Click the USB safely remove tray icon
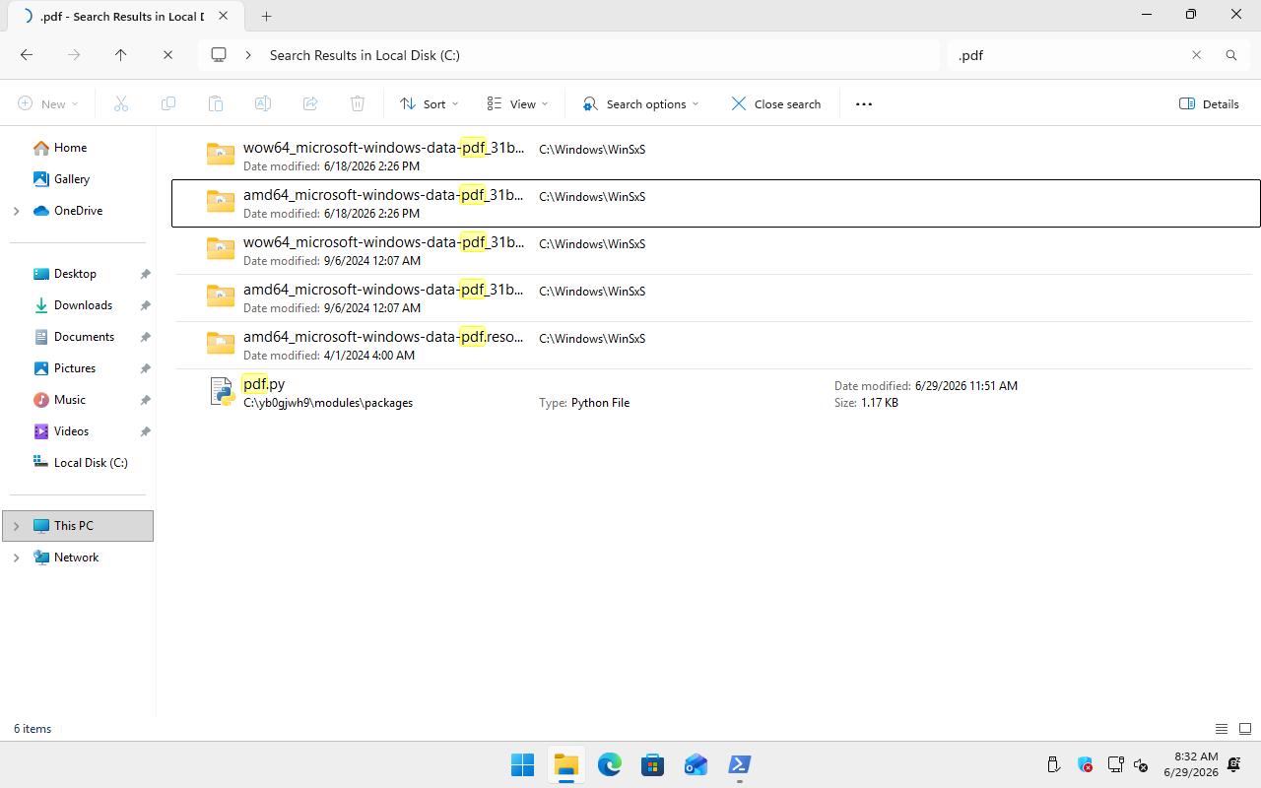Image resolution: width=1261 pixels, height=788 pixels. click(x=1053, y=764)
